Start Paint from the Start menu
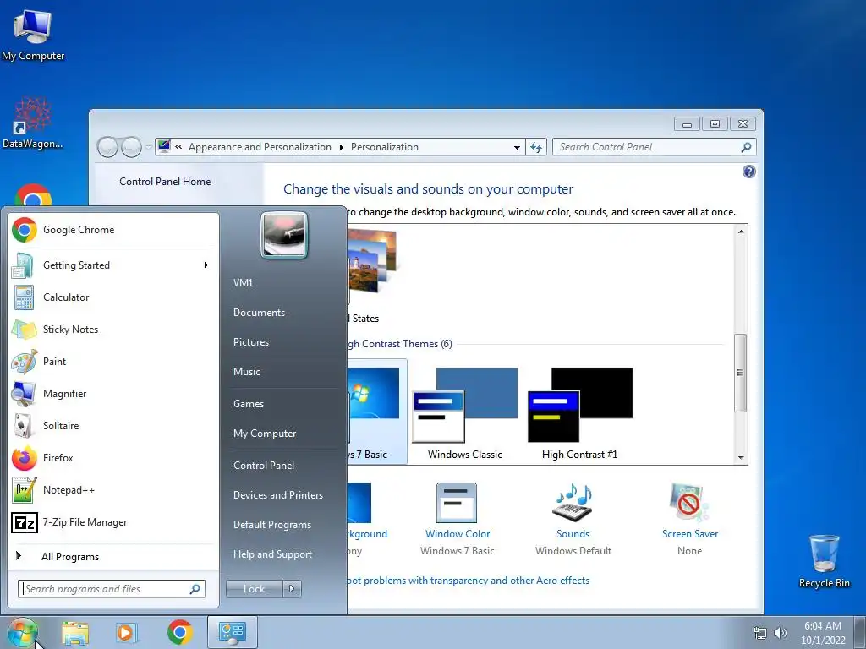The image size is (866, 649). 113,362
